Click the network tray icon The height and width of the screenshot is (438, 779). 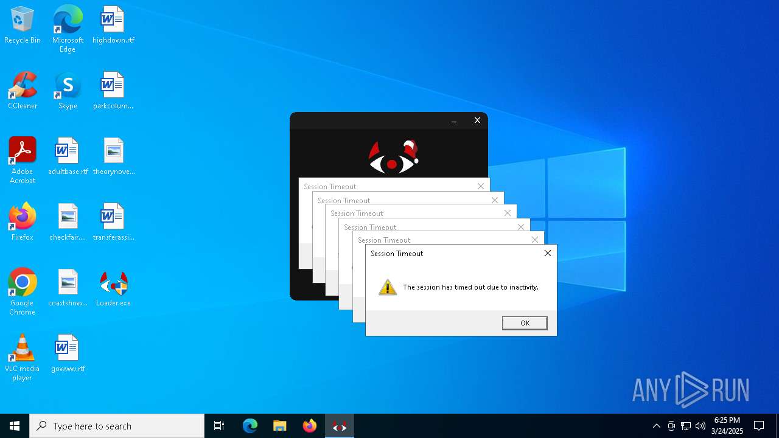coord(686,426)
